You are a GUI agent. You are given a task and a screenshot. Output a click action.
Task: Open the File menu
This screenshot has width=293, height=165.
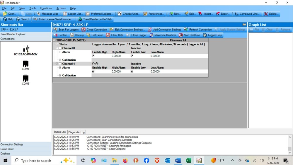pos(4,8)
